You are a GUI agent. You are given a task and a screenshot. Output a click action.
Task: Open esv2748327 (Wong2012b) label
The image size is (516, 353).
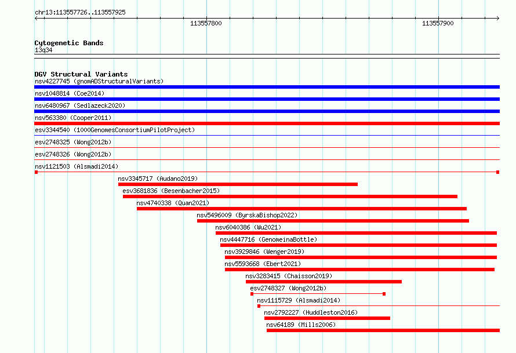pos(288,288)
